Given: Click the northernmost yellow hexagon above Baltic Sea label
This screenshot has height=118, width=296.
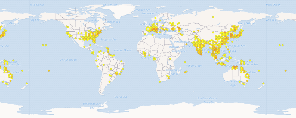Looking at the screenshot, I should [155, 18].
